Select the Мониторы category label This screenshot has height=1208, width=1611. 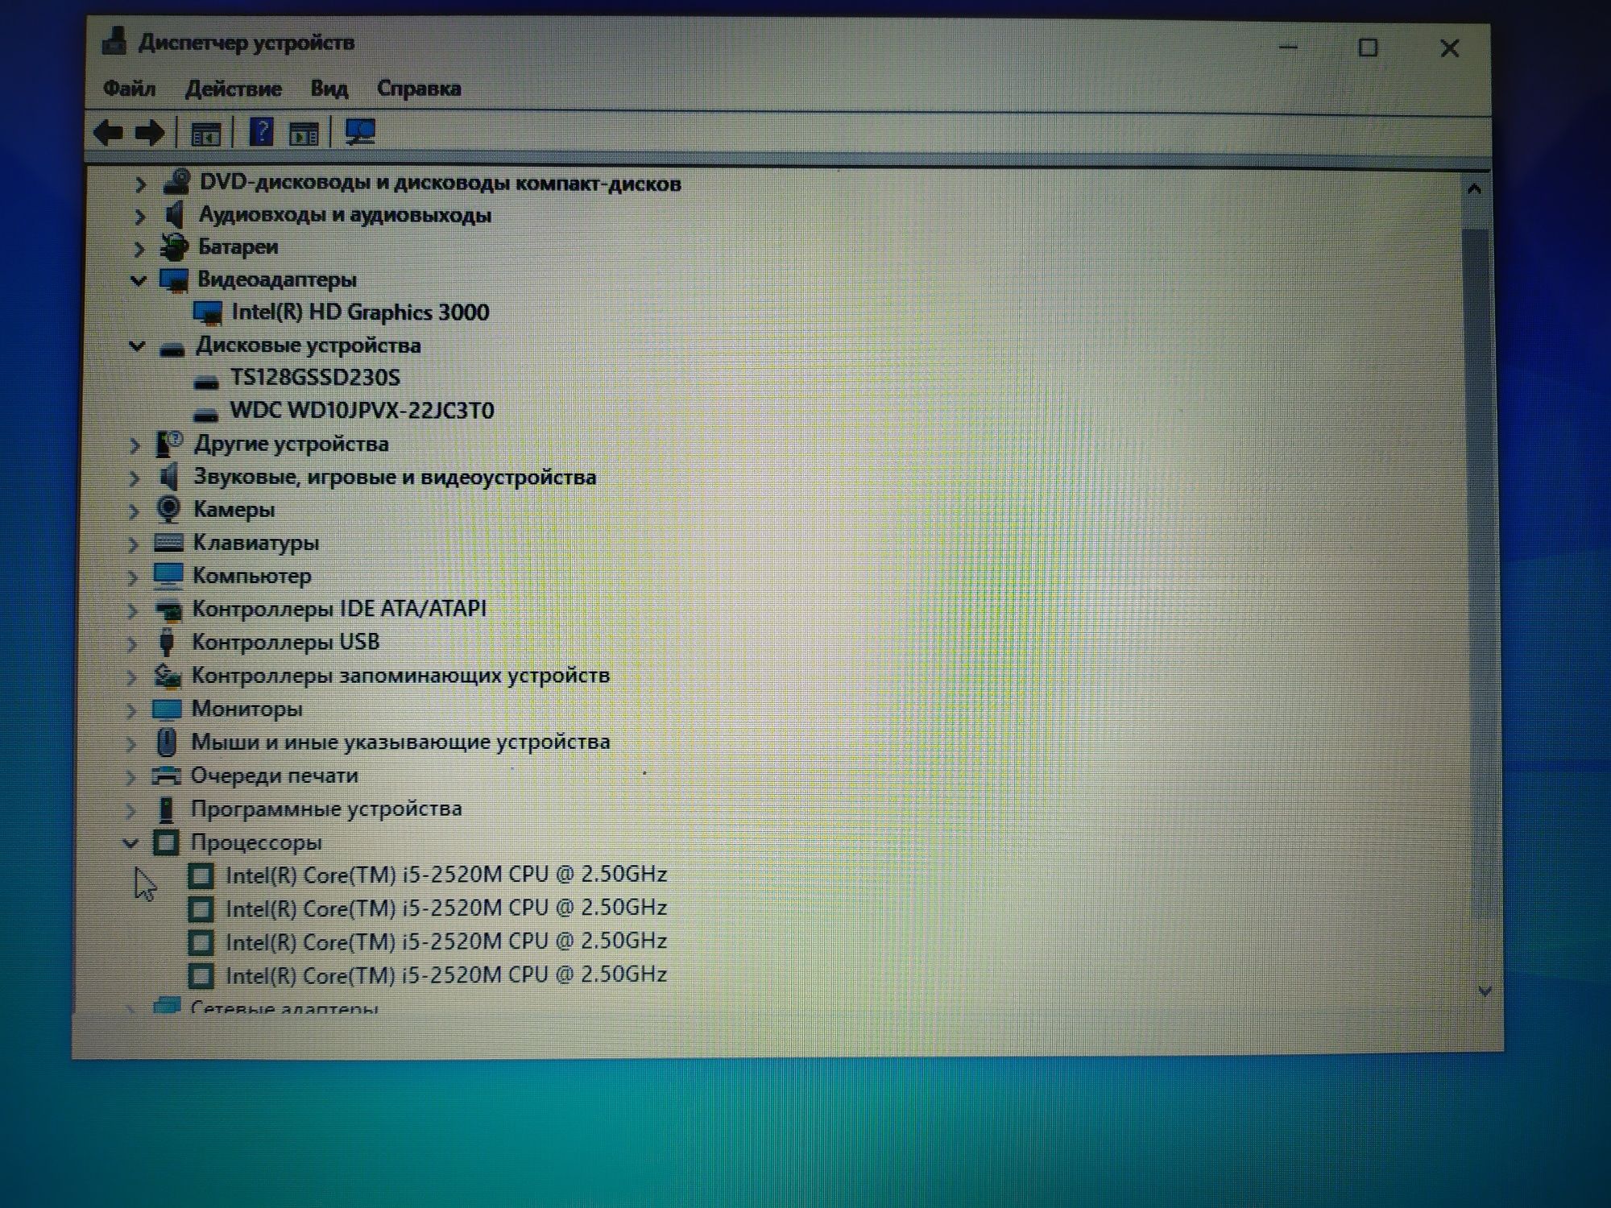tap(246, 709)
